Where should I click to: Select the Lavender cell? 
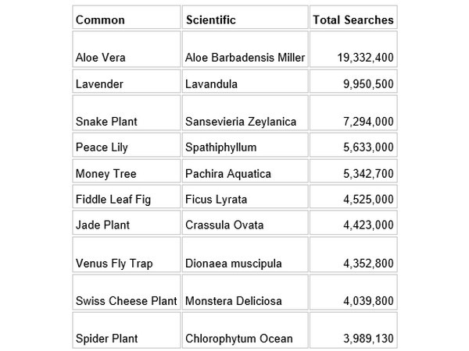102,83
